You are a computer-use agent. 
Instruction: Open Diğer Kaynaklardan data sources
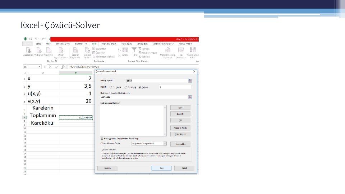61,53
